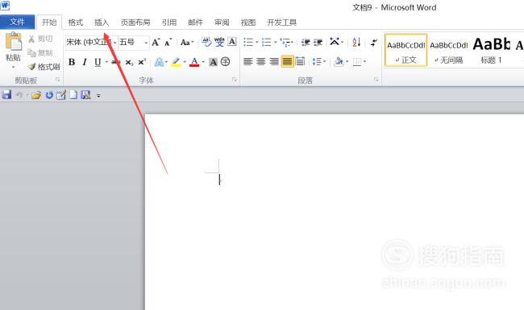Screen dimensions: 524x310
Task: Click the Increase Indent icon
Action: (318, 43)
